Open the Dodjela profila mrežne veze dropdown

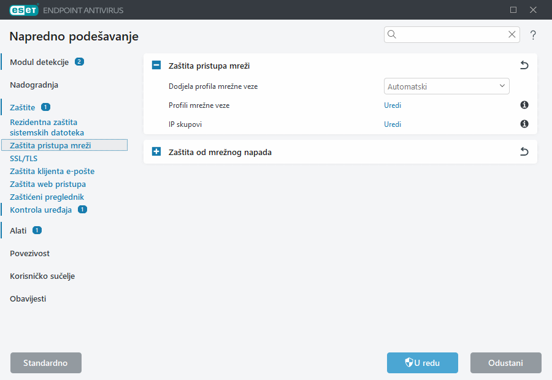(447, 86)
